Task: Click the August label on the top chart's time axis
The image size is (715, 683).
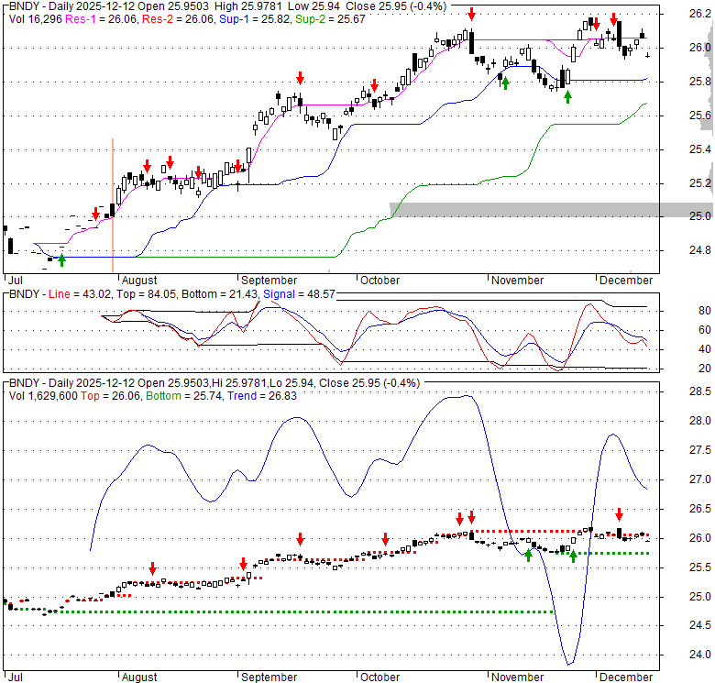Action: [x=139, y=280]
